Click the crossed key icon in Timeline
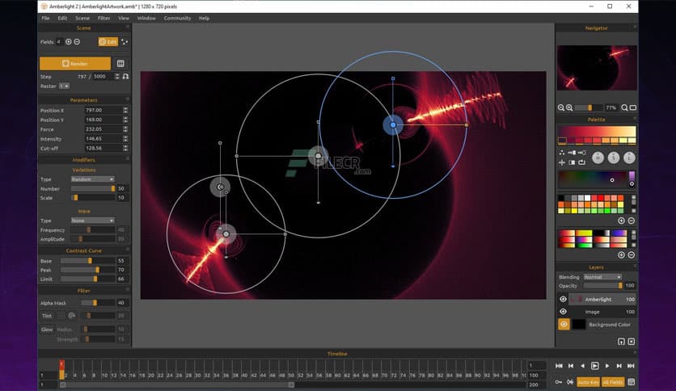 pyautogui.click(x=570, y=382)
